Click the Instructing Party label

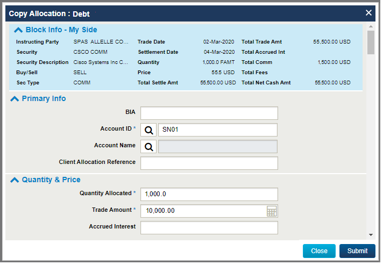(37, 42)
